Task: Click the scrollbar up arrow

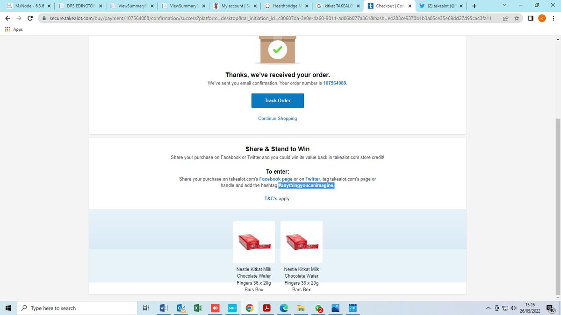Action: tap(557, 39)
